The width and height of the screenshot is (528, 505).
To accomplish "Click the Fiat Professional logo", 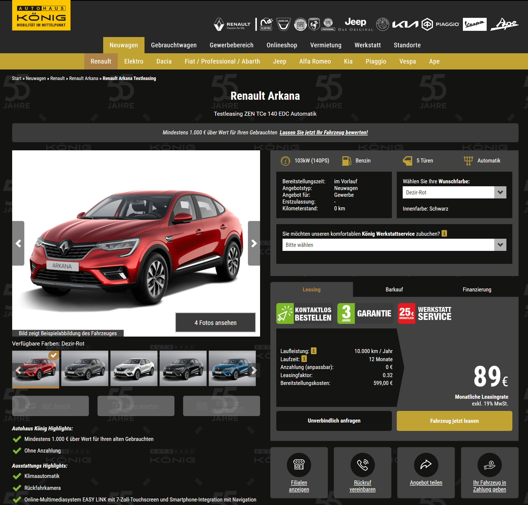I will point(328,24).
